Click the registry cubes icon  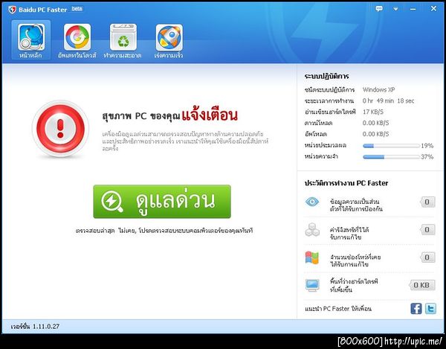312,230
